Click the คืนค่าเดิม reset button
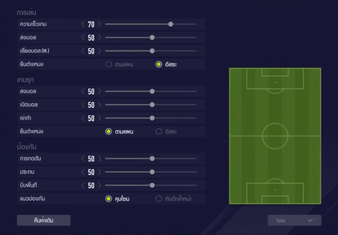This screenshot has width=338, height=235. pos(44,220)
